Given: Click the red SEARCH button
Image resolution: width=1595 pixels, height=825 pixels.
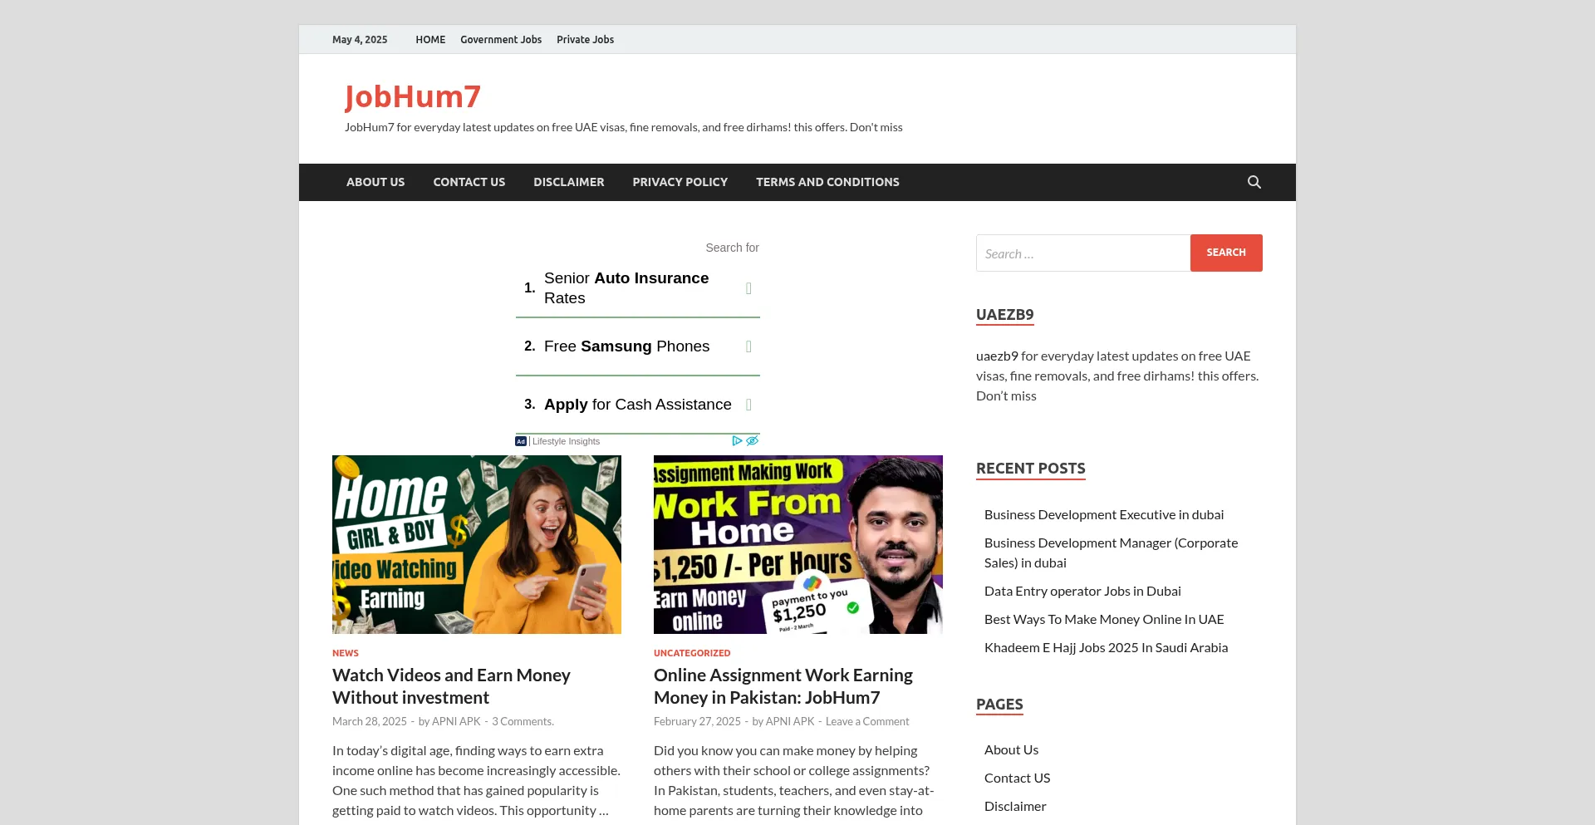Looking at the screenshot, I should (x=1226, y=253).
